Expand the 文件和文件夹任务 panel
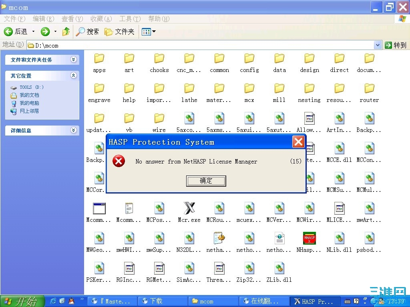 74,60
